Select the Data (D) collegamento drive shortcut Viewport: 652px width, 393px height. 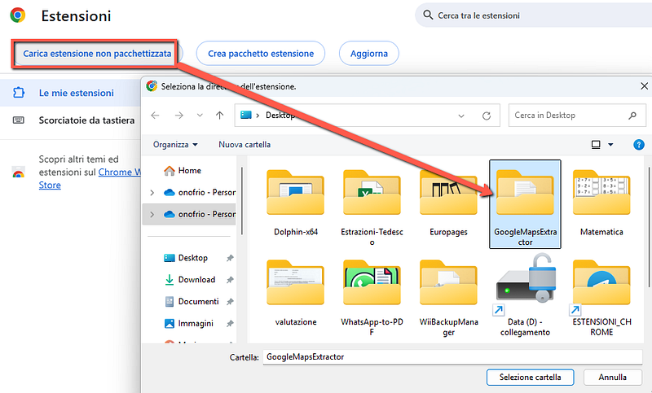click(x=525, y=295)
